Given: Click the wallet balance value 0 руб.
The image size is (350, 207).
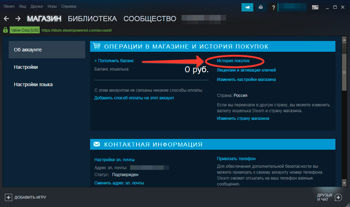Looking at the screenshot, I should pyautogui.click(x=196, y=70).
